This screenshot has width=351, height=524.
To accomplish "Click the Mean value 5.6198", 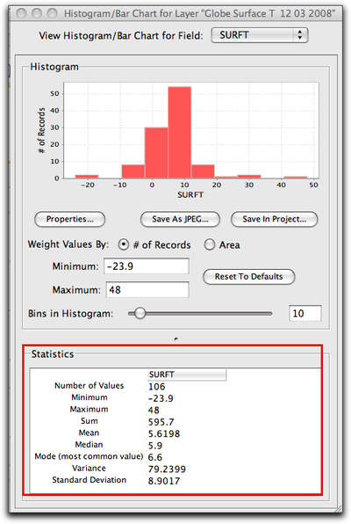I will coord(164,433).
